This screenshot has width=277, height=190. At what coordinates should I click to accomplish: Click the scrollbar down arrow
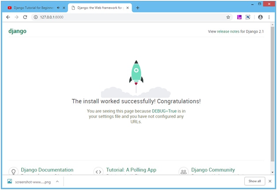[x=273, y=172]
